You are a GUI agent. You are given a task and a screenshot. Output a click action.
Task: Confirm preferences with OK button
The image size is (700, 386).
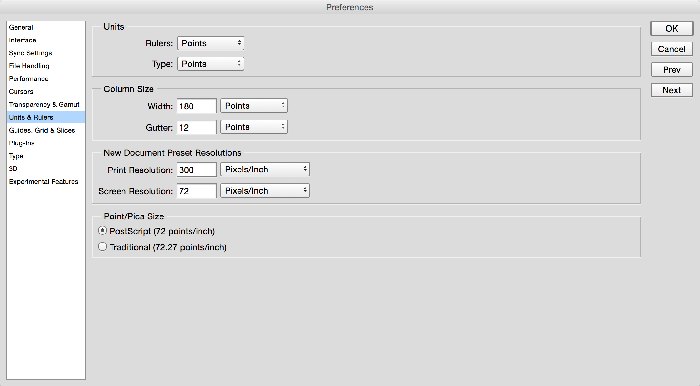coord(672,28)
